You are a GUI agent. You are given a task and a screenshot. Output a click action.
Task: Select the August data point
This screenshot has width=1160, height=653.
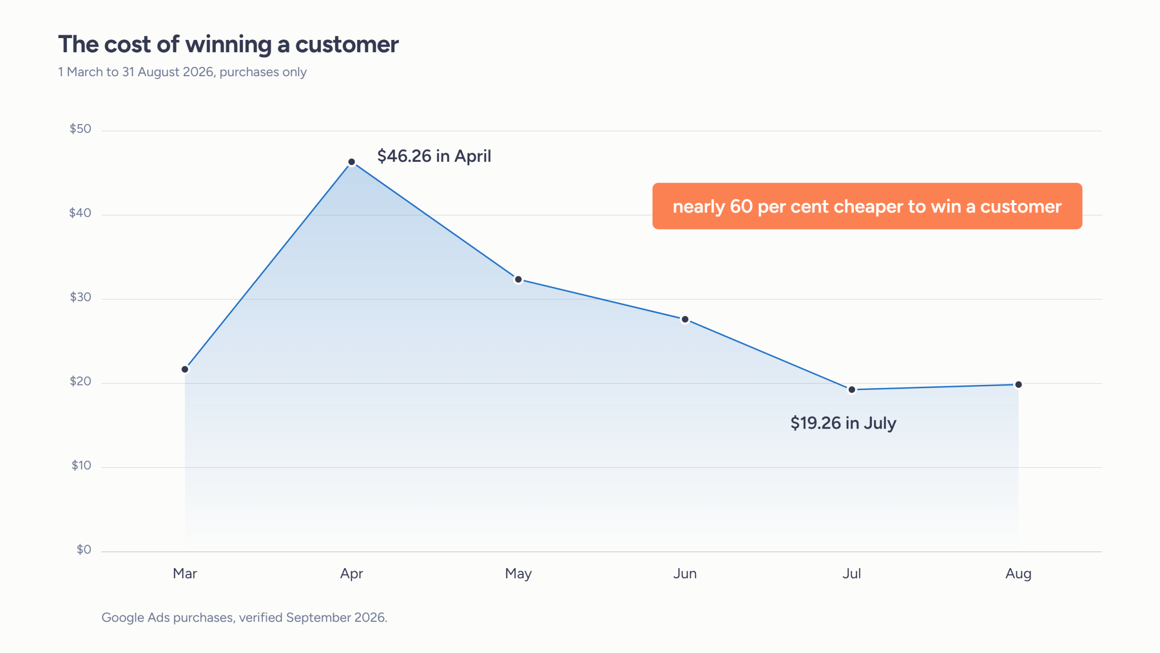[x=1019, y=385]
